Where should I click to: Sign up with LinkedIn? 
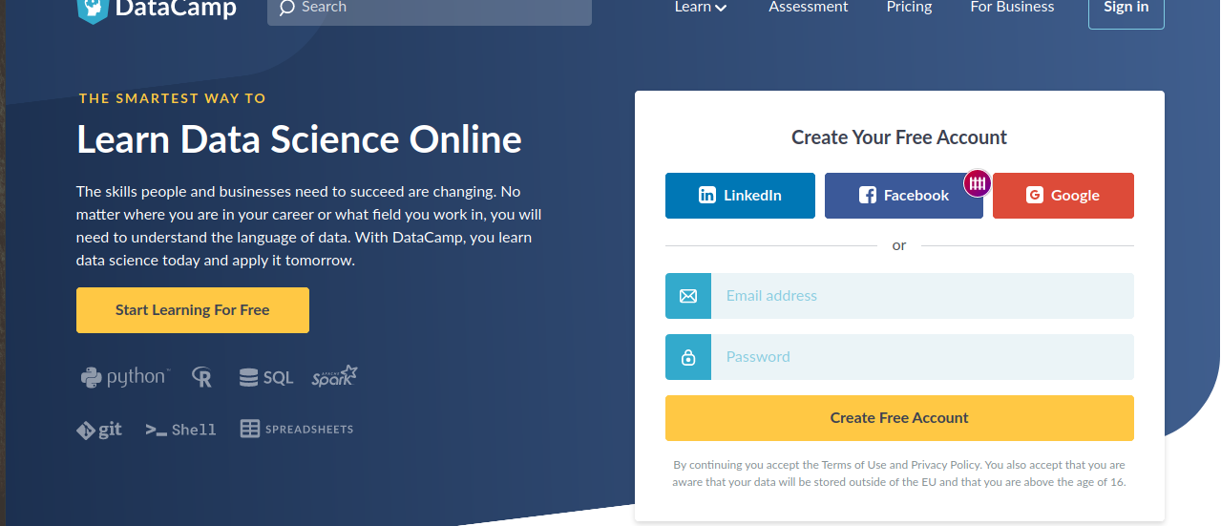click(x=740, y=196)
